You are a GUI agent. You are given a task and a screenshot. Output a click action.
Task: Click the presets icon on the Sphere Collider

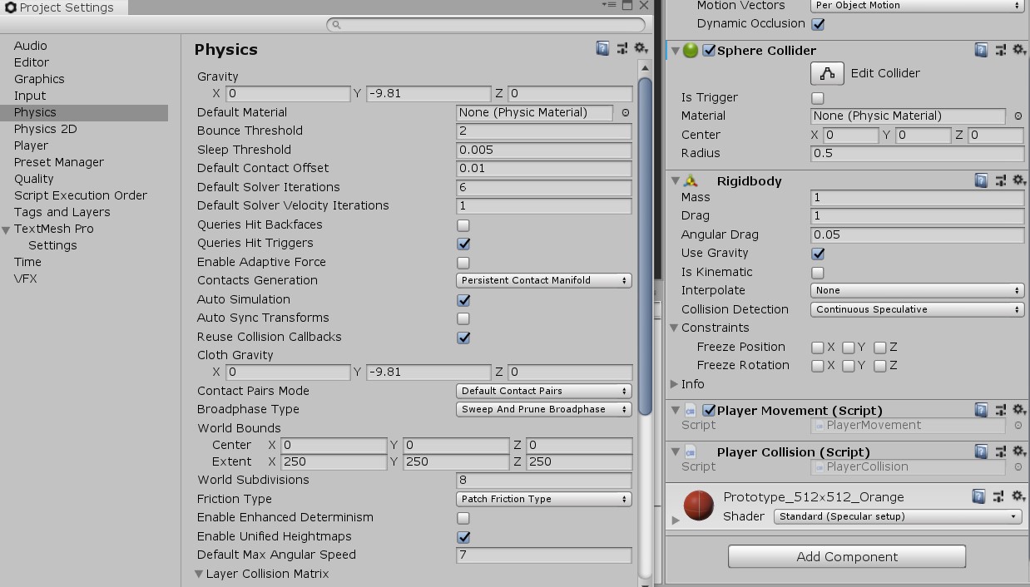point(999,50)
